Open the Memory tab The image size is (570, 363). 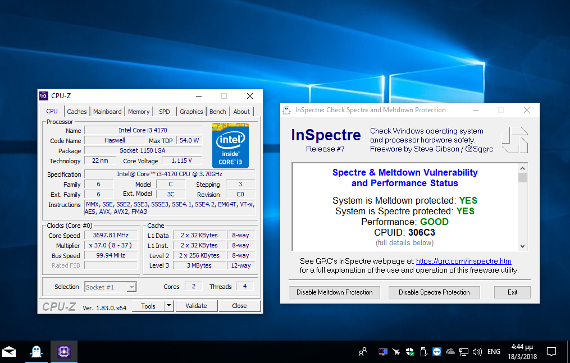point(139,112)
